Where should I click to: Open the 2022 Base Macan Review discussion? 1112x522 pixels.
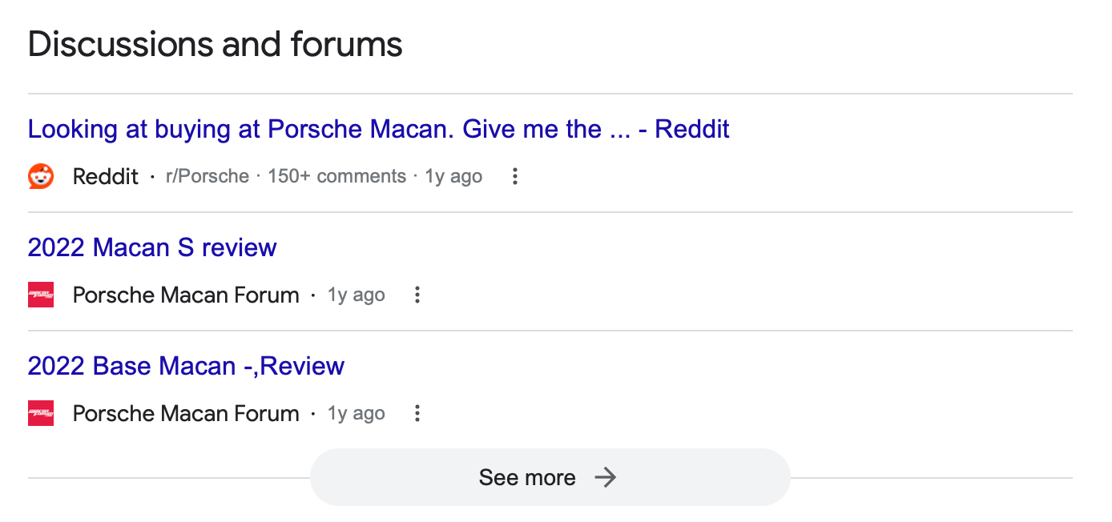coord(185,366)
